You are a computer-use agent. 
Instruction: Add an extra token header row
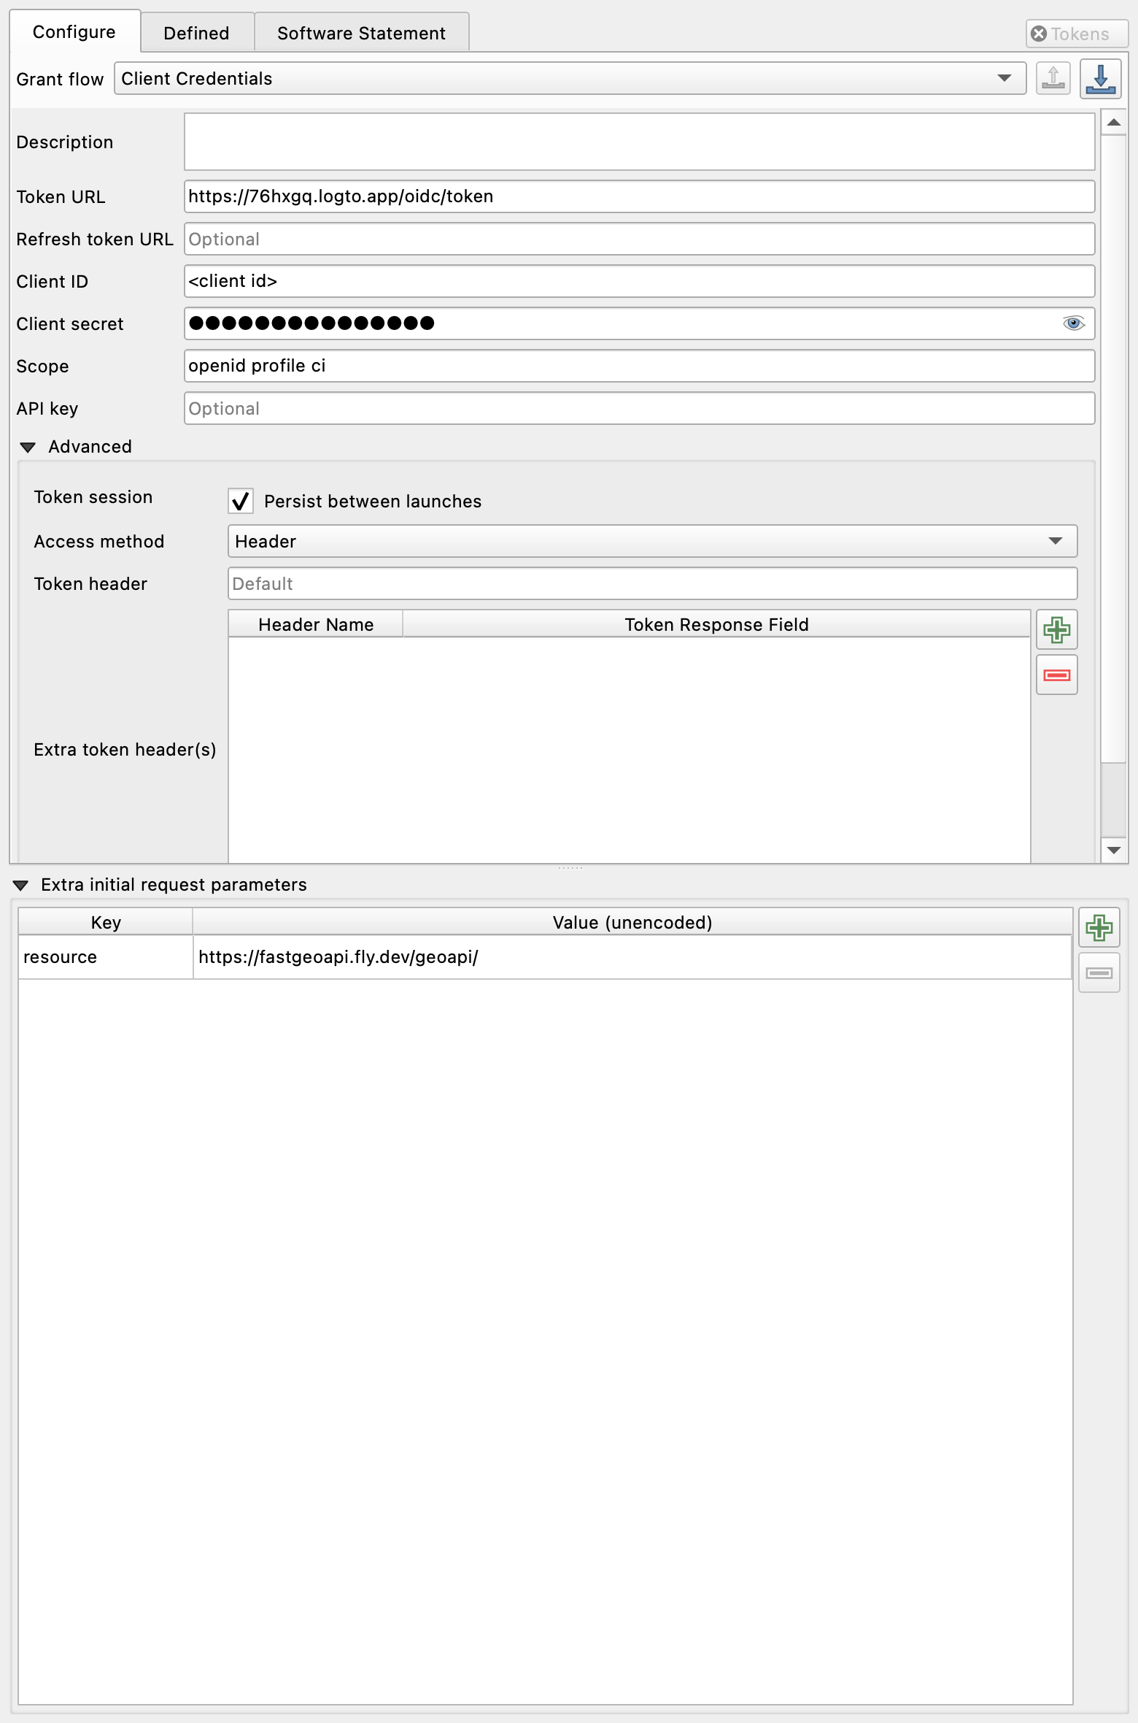pyautogui.click(x=1056, y=629)
